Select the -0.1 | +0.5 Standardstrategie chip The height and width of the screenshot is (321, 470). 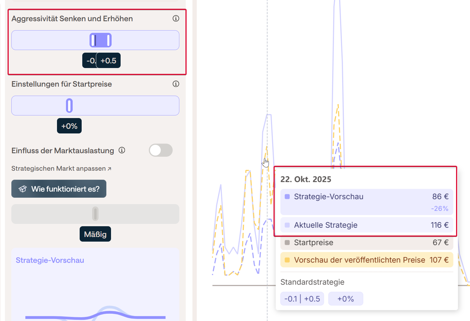coord(302,299)
